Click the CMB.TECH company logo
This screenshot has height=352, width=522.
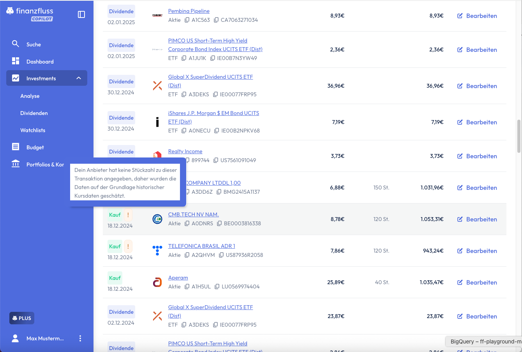click(x=157, y=219)
